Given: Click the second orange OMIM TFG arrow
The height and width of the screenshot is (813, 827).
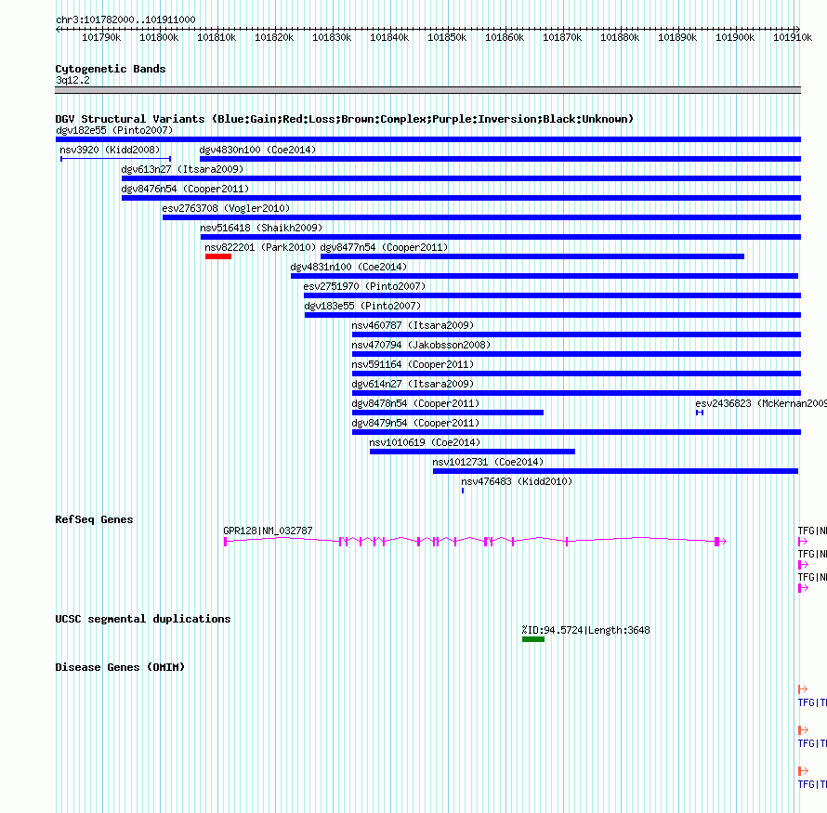Looking at the screenshot, I should pos(803,730).
